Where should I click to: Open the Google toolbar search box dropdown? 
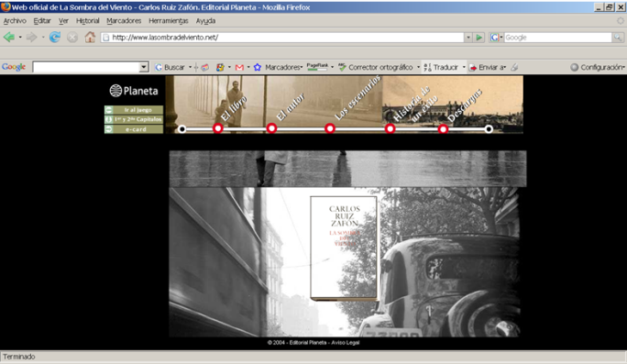pos(144,67)
